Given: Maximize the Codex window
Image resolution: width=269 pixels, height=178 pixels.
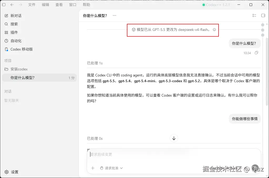Looking at the screenshot, I should pos(251,5).
